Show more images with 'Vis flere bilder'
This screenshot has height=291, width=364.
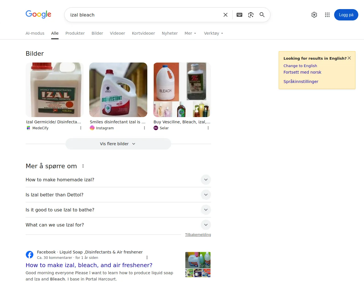[x=118, y=144]
